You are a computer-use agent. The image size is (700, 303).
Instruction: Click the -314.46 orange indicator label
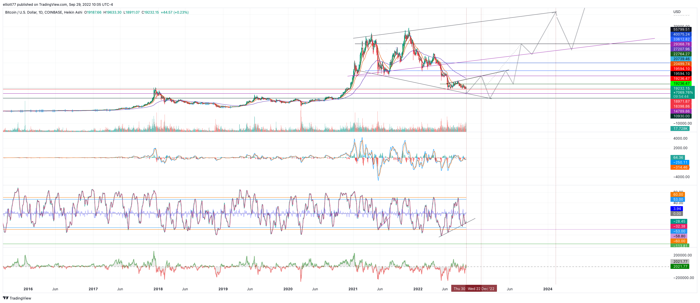click(x=680, y=167)
